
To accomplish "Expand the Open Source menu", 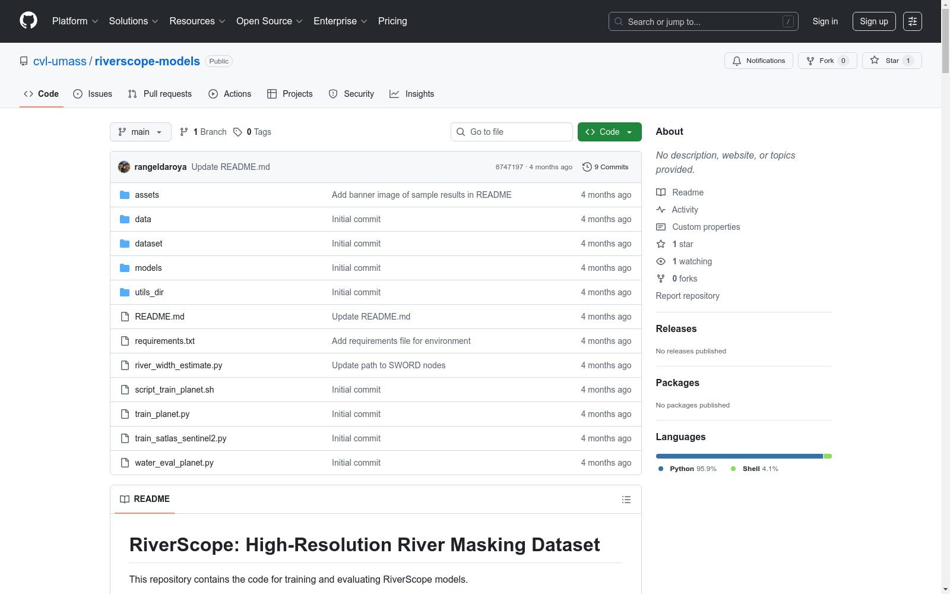I will click(270, 21).
